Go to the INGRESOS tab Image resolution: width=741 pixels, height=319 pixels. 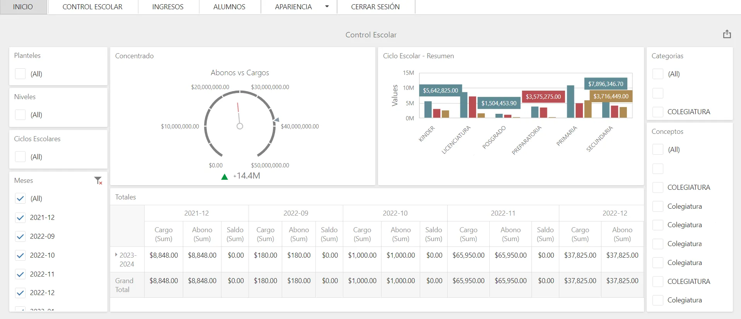(168, 7)
